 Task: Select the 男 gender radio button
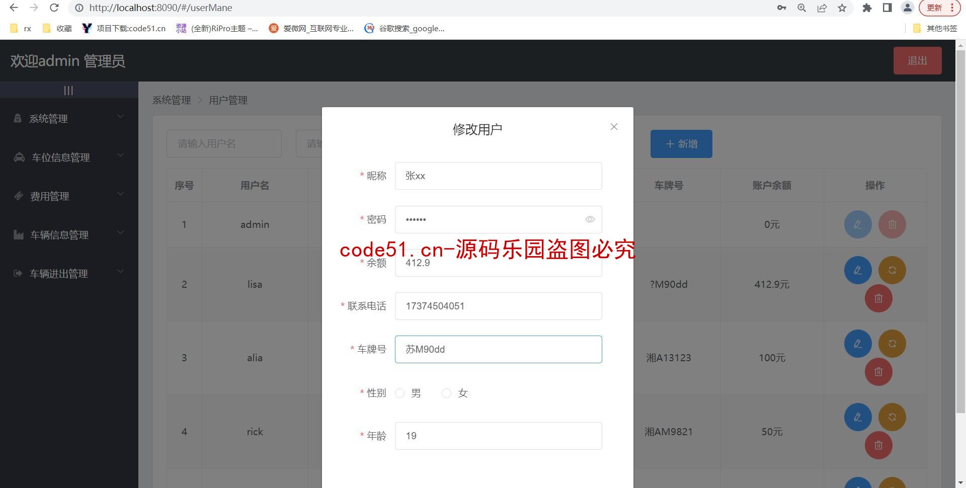399,393
